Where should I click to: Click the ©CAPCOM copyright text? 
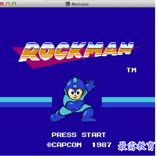point(64,145)
